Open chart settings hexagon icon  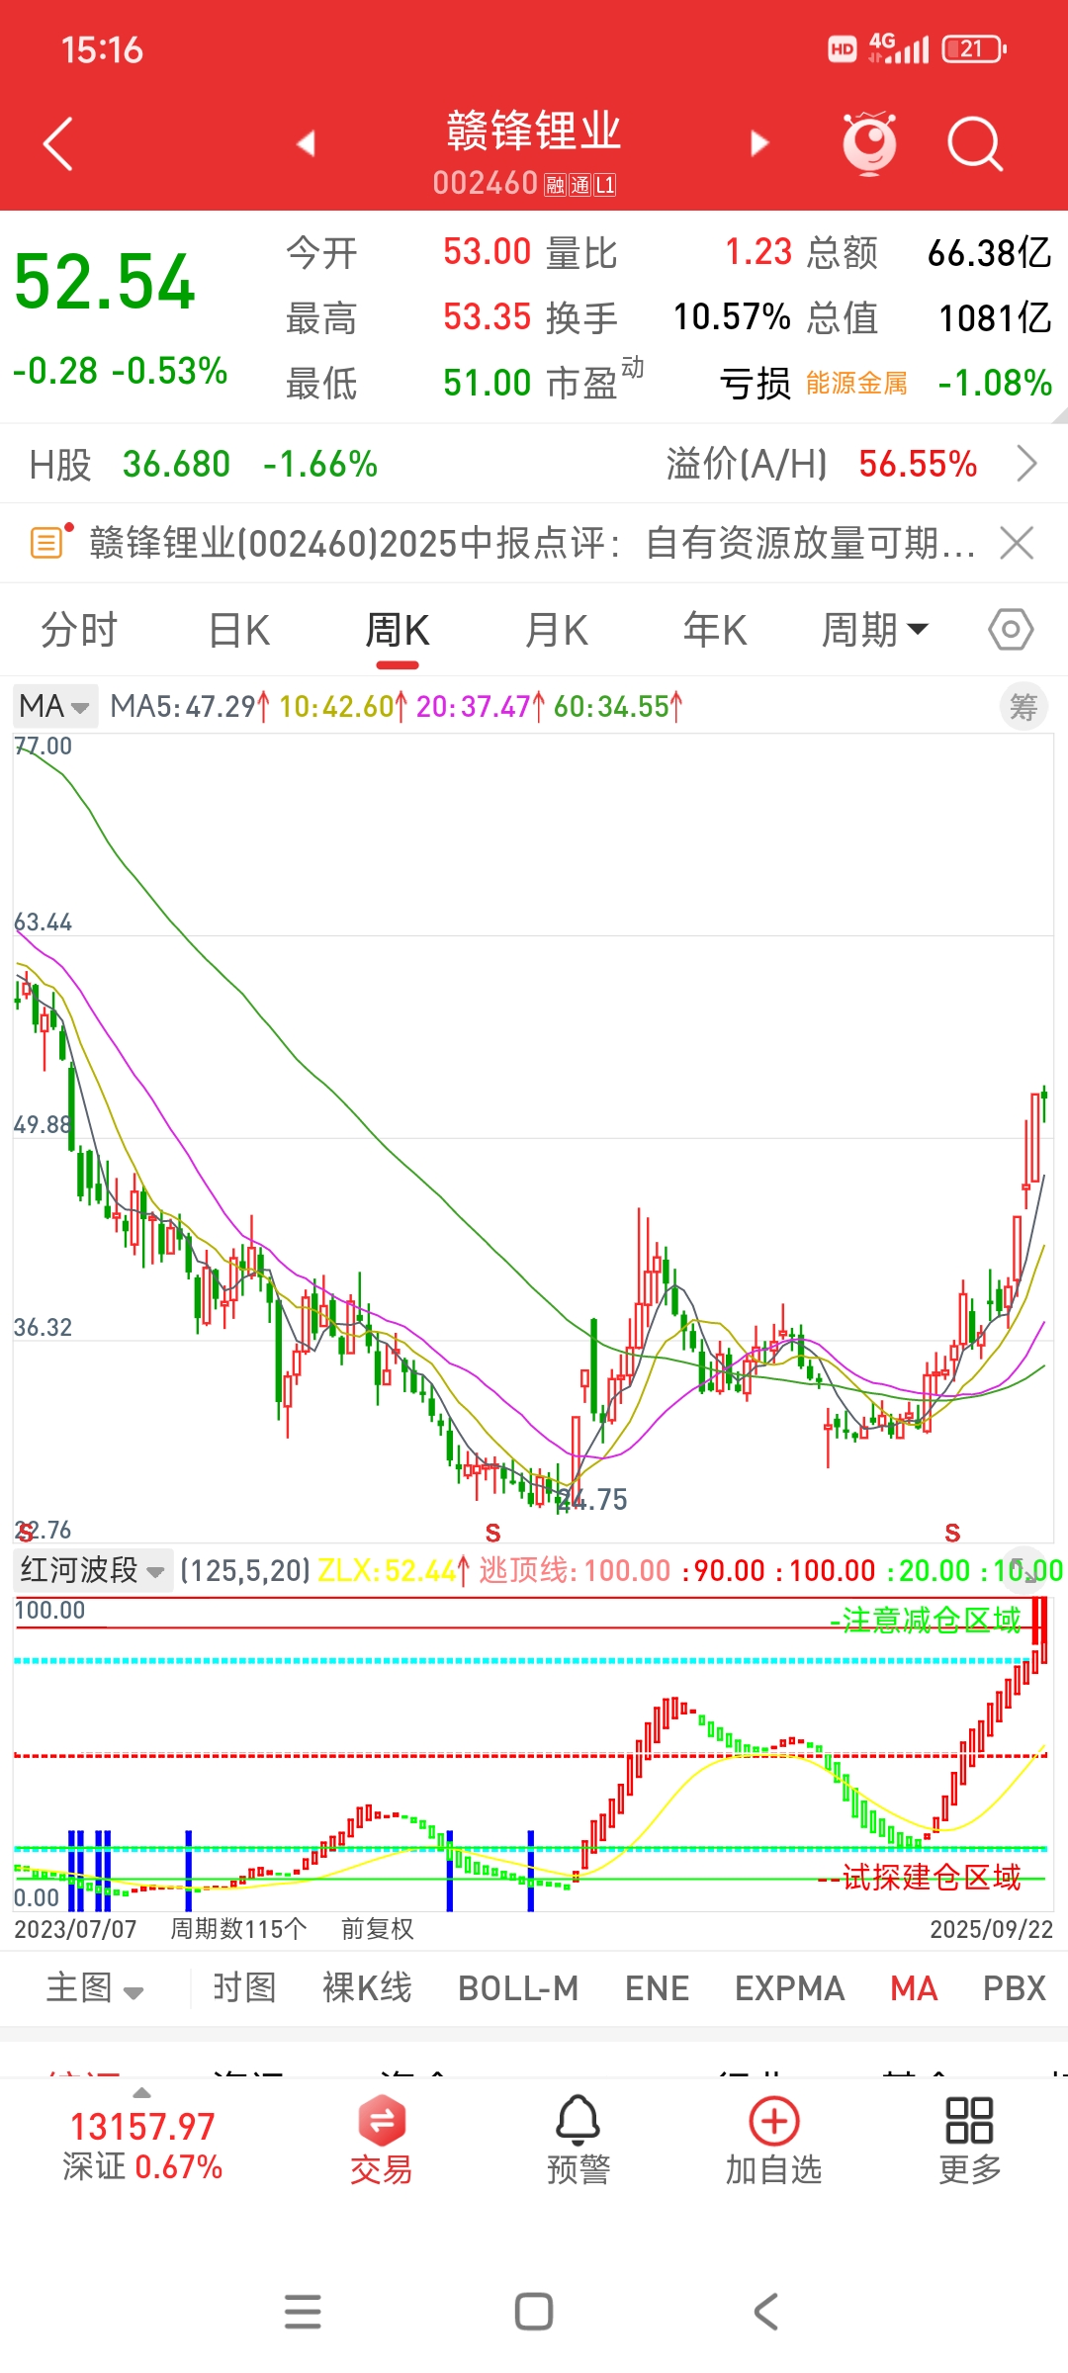[1011, 630]
